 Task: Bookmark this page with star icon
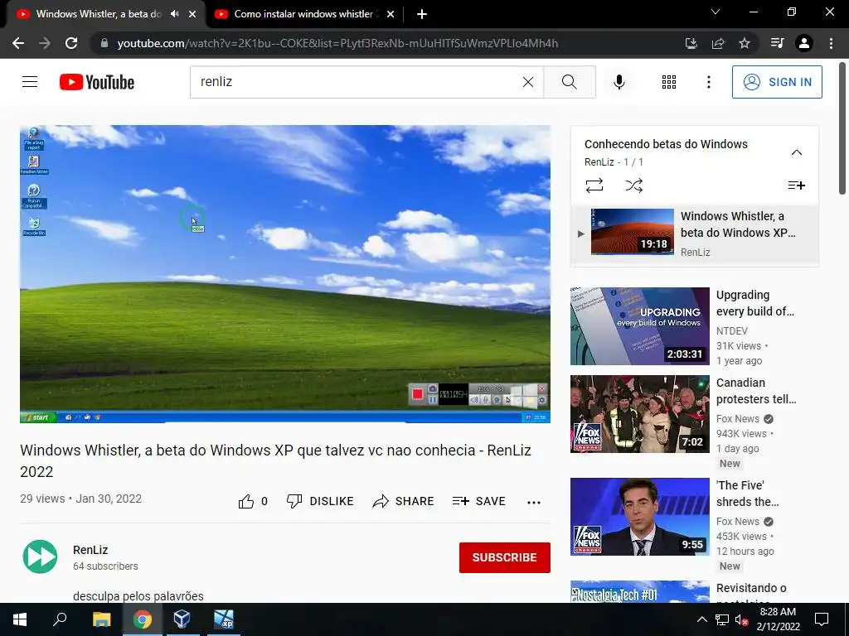(745, 43)
